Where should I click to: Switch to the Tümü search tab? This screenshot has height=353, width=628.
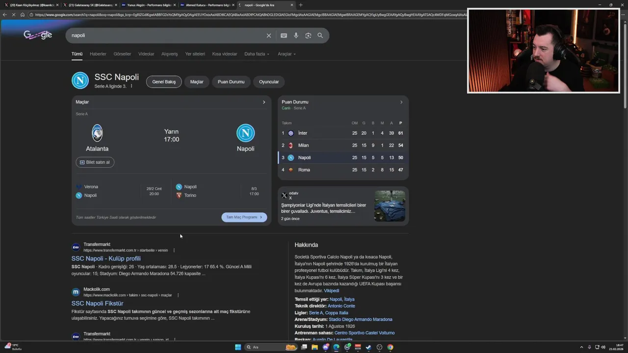(77, 54)
